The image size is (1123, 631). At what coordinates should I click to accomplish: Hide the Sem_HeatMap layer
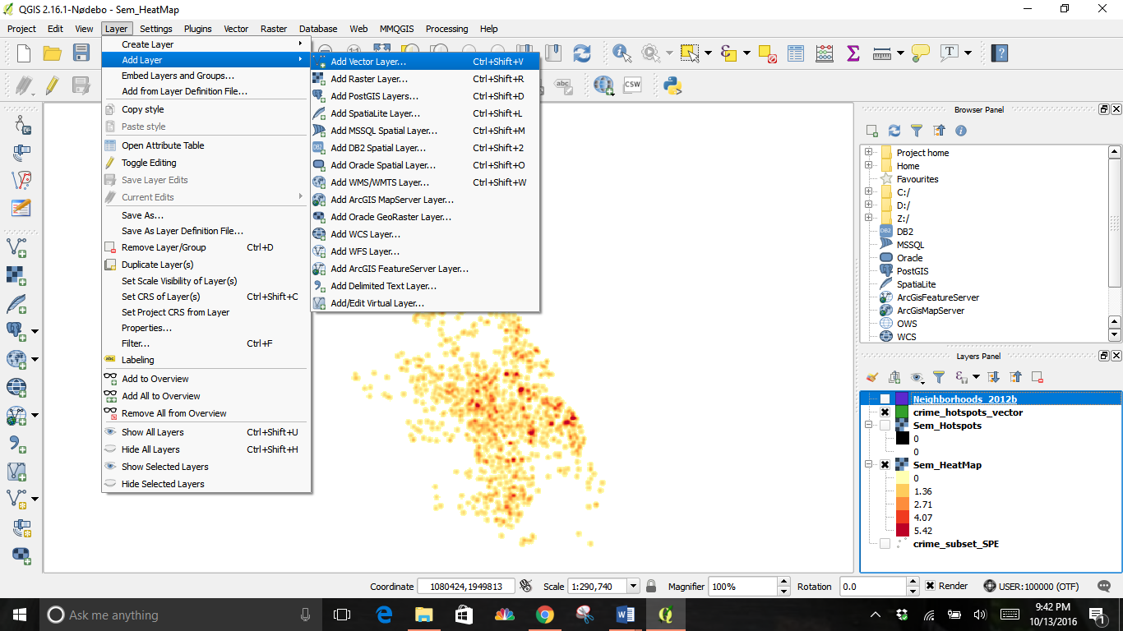tap(885, 464)
